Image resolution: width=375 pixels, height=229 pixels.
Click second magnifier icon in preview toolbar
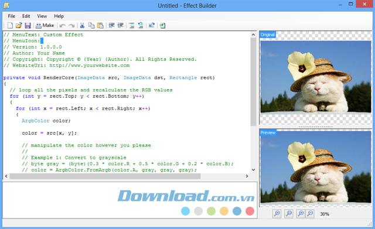pyautogui.click(x=289, y=213)
